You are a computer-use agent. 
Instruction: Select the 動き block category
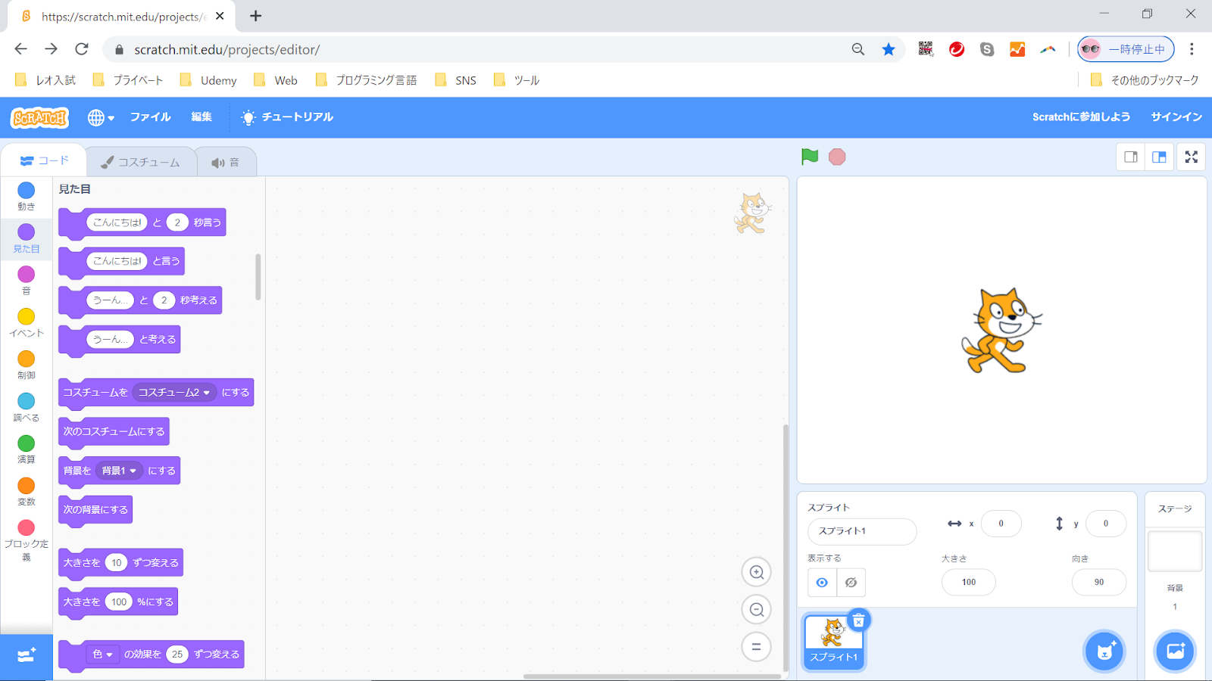27,196
